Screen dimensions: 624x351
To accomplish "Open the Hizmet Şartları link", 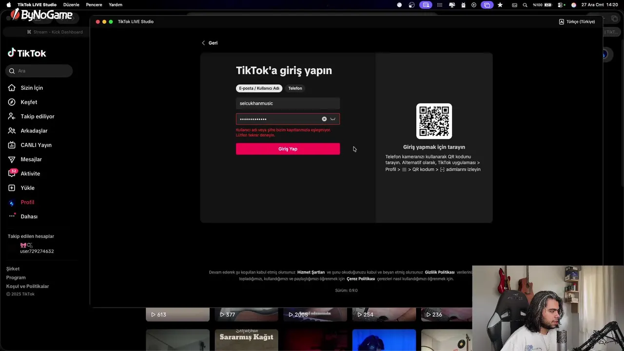I will (x=311, y=273).
